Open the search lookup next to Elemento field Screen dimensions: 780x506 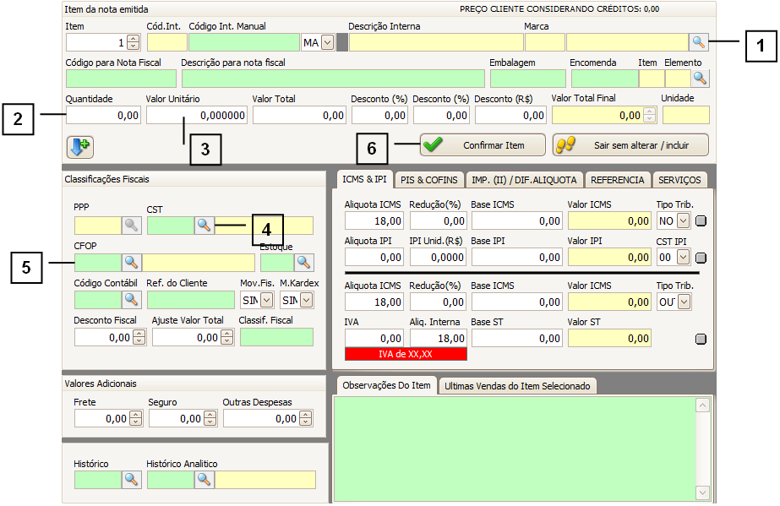pos(700,79)
